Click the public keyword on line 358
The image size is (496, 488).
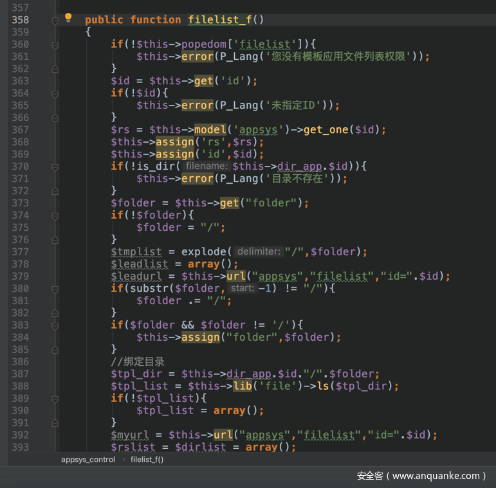pos(104,19)
